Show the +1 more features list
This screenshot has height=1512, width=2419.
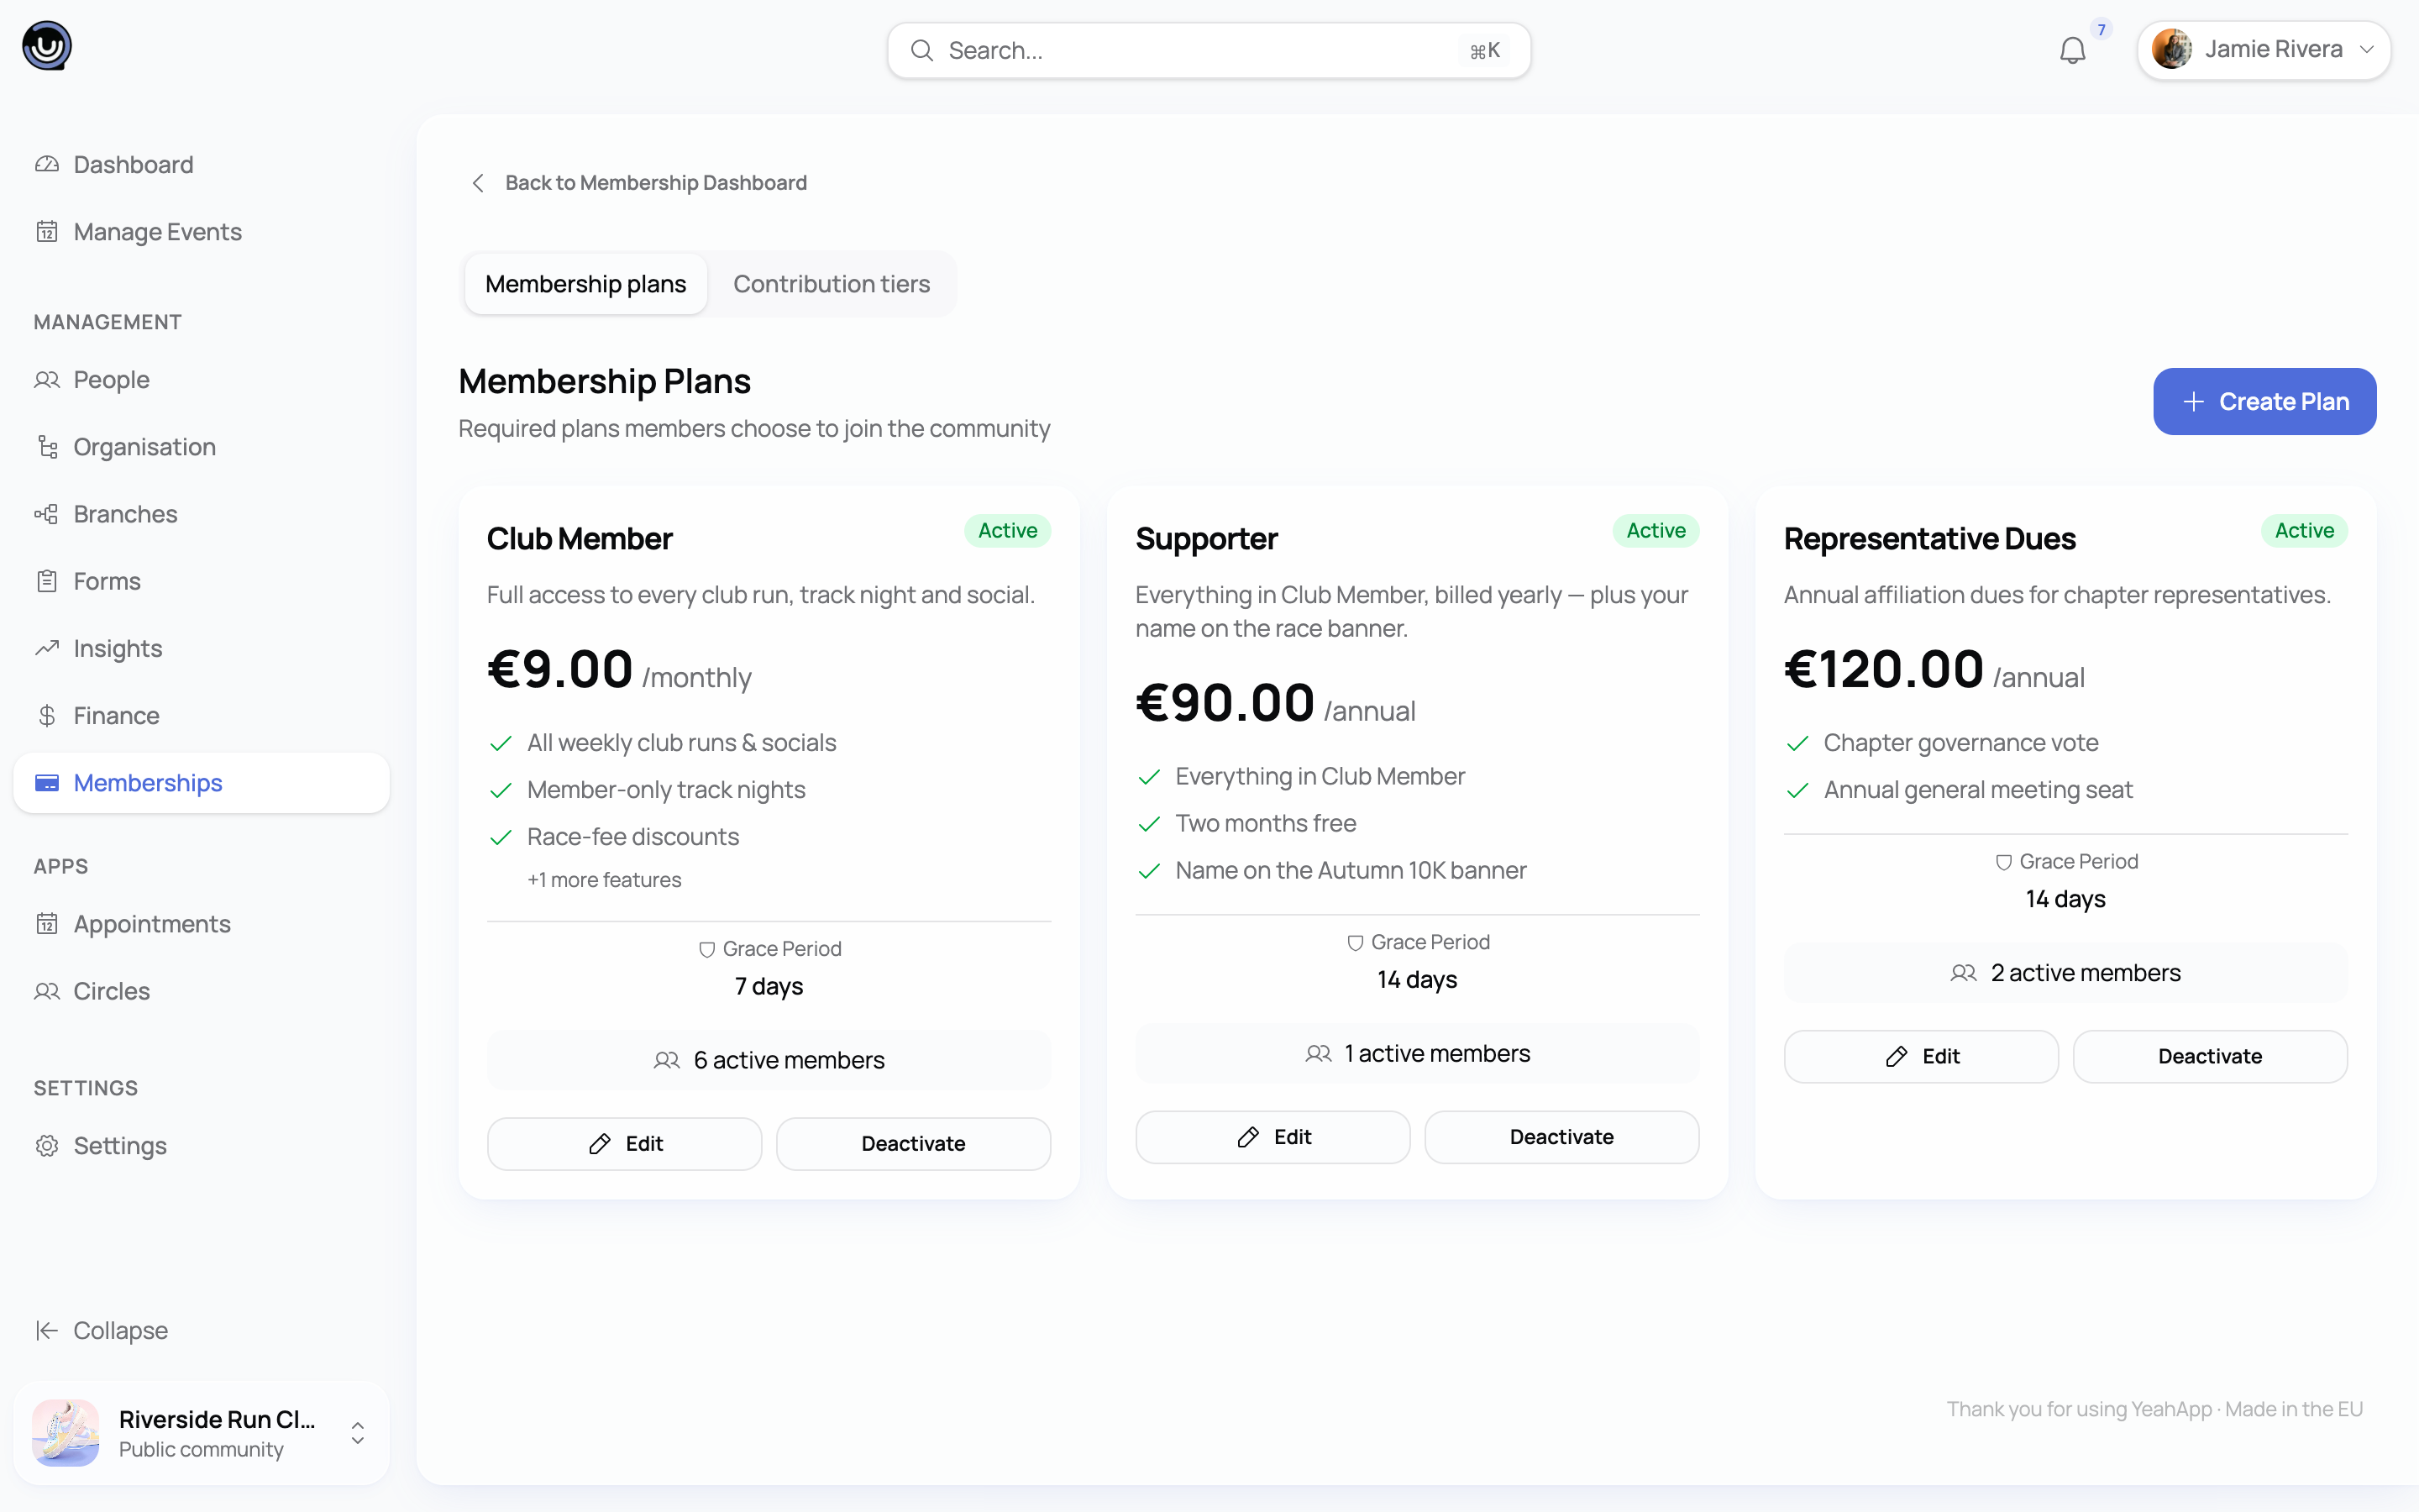click(x=604, y=880)
